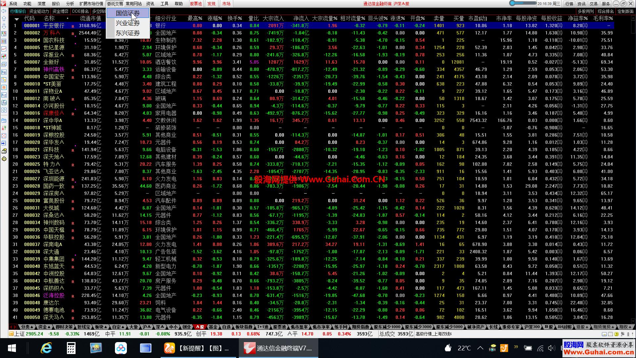Open the 扩展市场行情 menu
The width and height of the screenshot is (636, 358).
click(x=91, y=4)
